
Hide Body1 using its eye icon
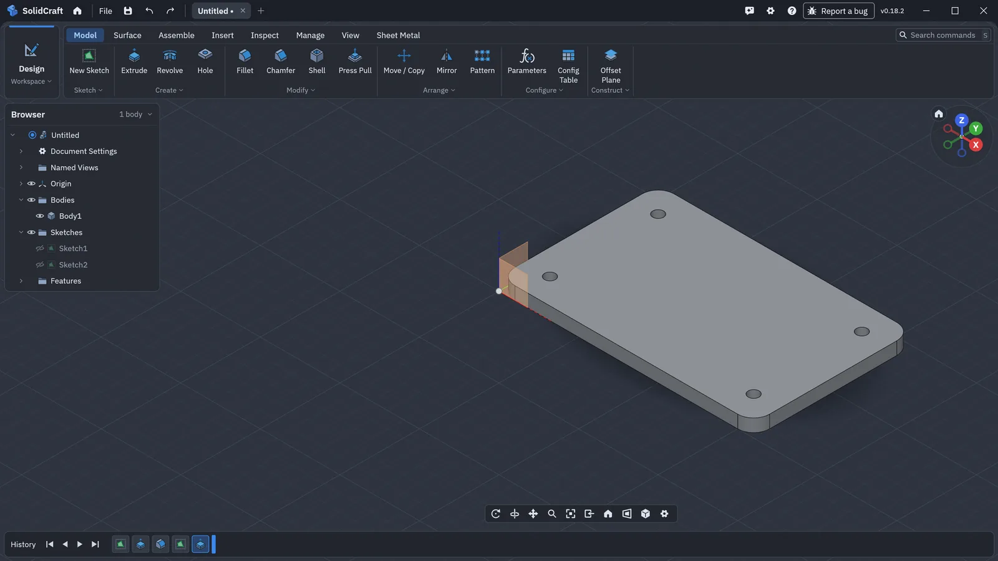(x=40, y=216)
